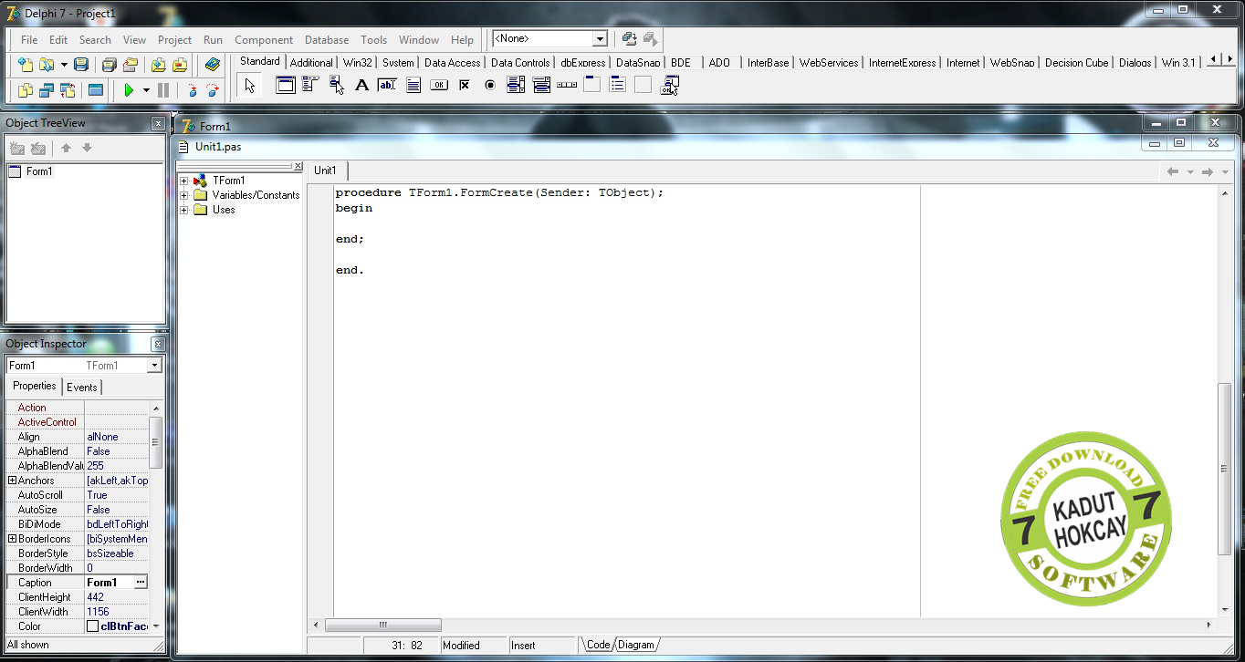Select the Memo component in the palette
1245x662 pixels.
tap(413, 86)
